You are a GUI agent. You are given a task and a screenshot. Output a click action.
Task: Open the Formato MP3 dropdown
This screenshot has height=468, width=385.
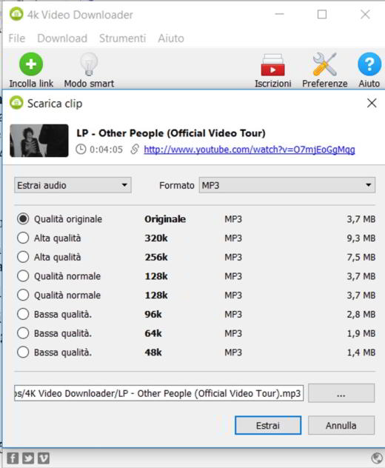287,185
